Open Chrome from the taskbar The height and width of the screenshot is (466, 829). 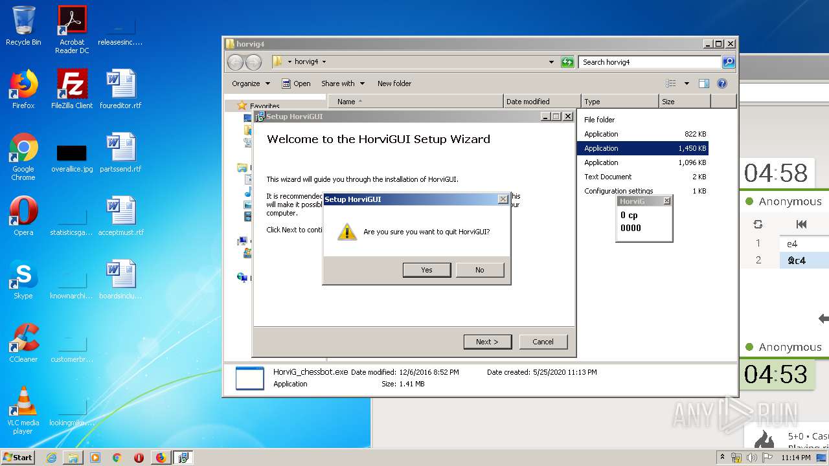tap(117, 458)
